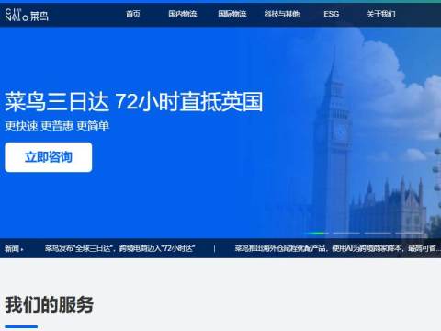Click the 更快速 更普惠 更简单 subtitle
This screenshot has width=441, height=331.
point(57,126)
